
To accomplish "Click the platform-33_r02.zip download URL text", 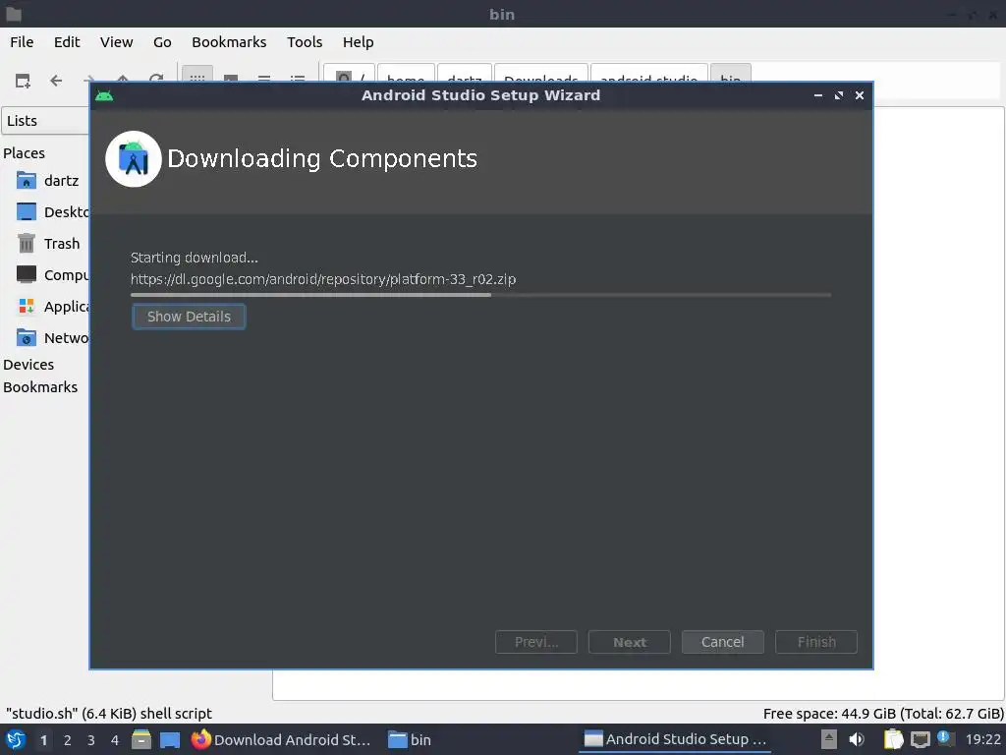I will coord(322,279).
